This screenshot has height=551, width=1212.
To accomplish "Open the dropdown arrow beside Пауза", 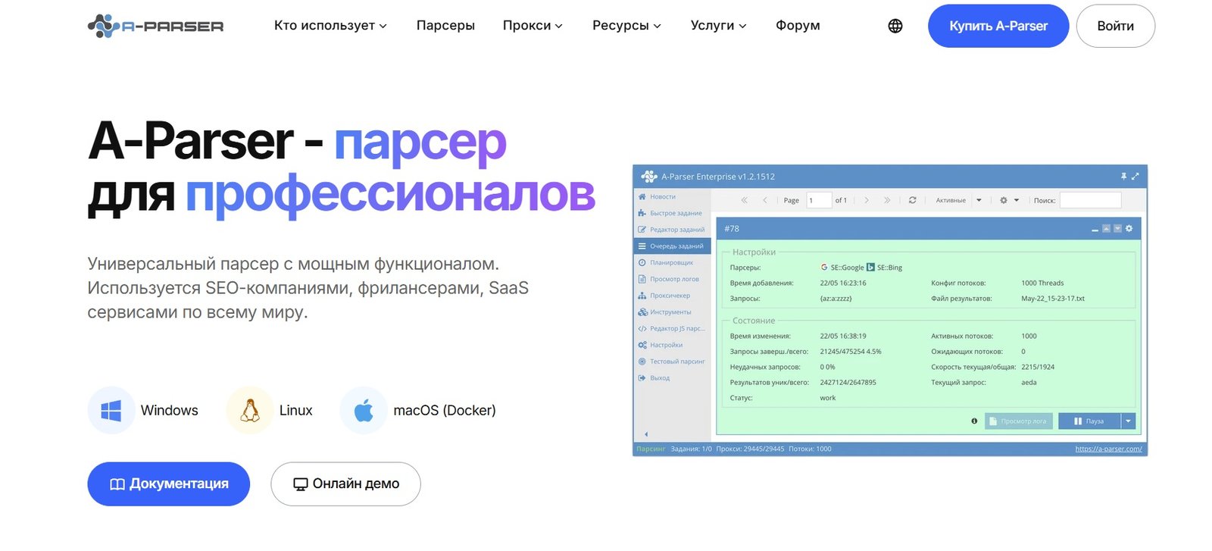I will pyautogui.click(x=1129, y=421).
